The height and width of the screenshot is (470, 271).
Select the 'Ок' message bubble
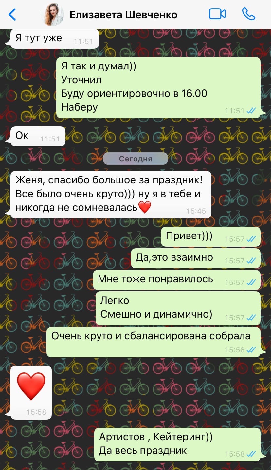38,136
